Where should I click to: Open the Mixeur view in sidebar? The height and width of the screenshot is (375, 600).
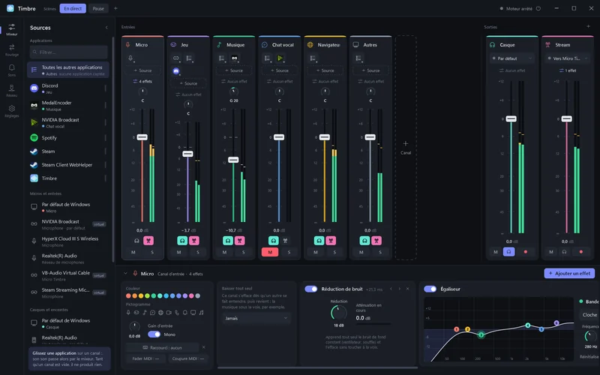pos(12,29)
